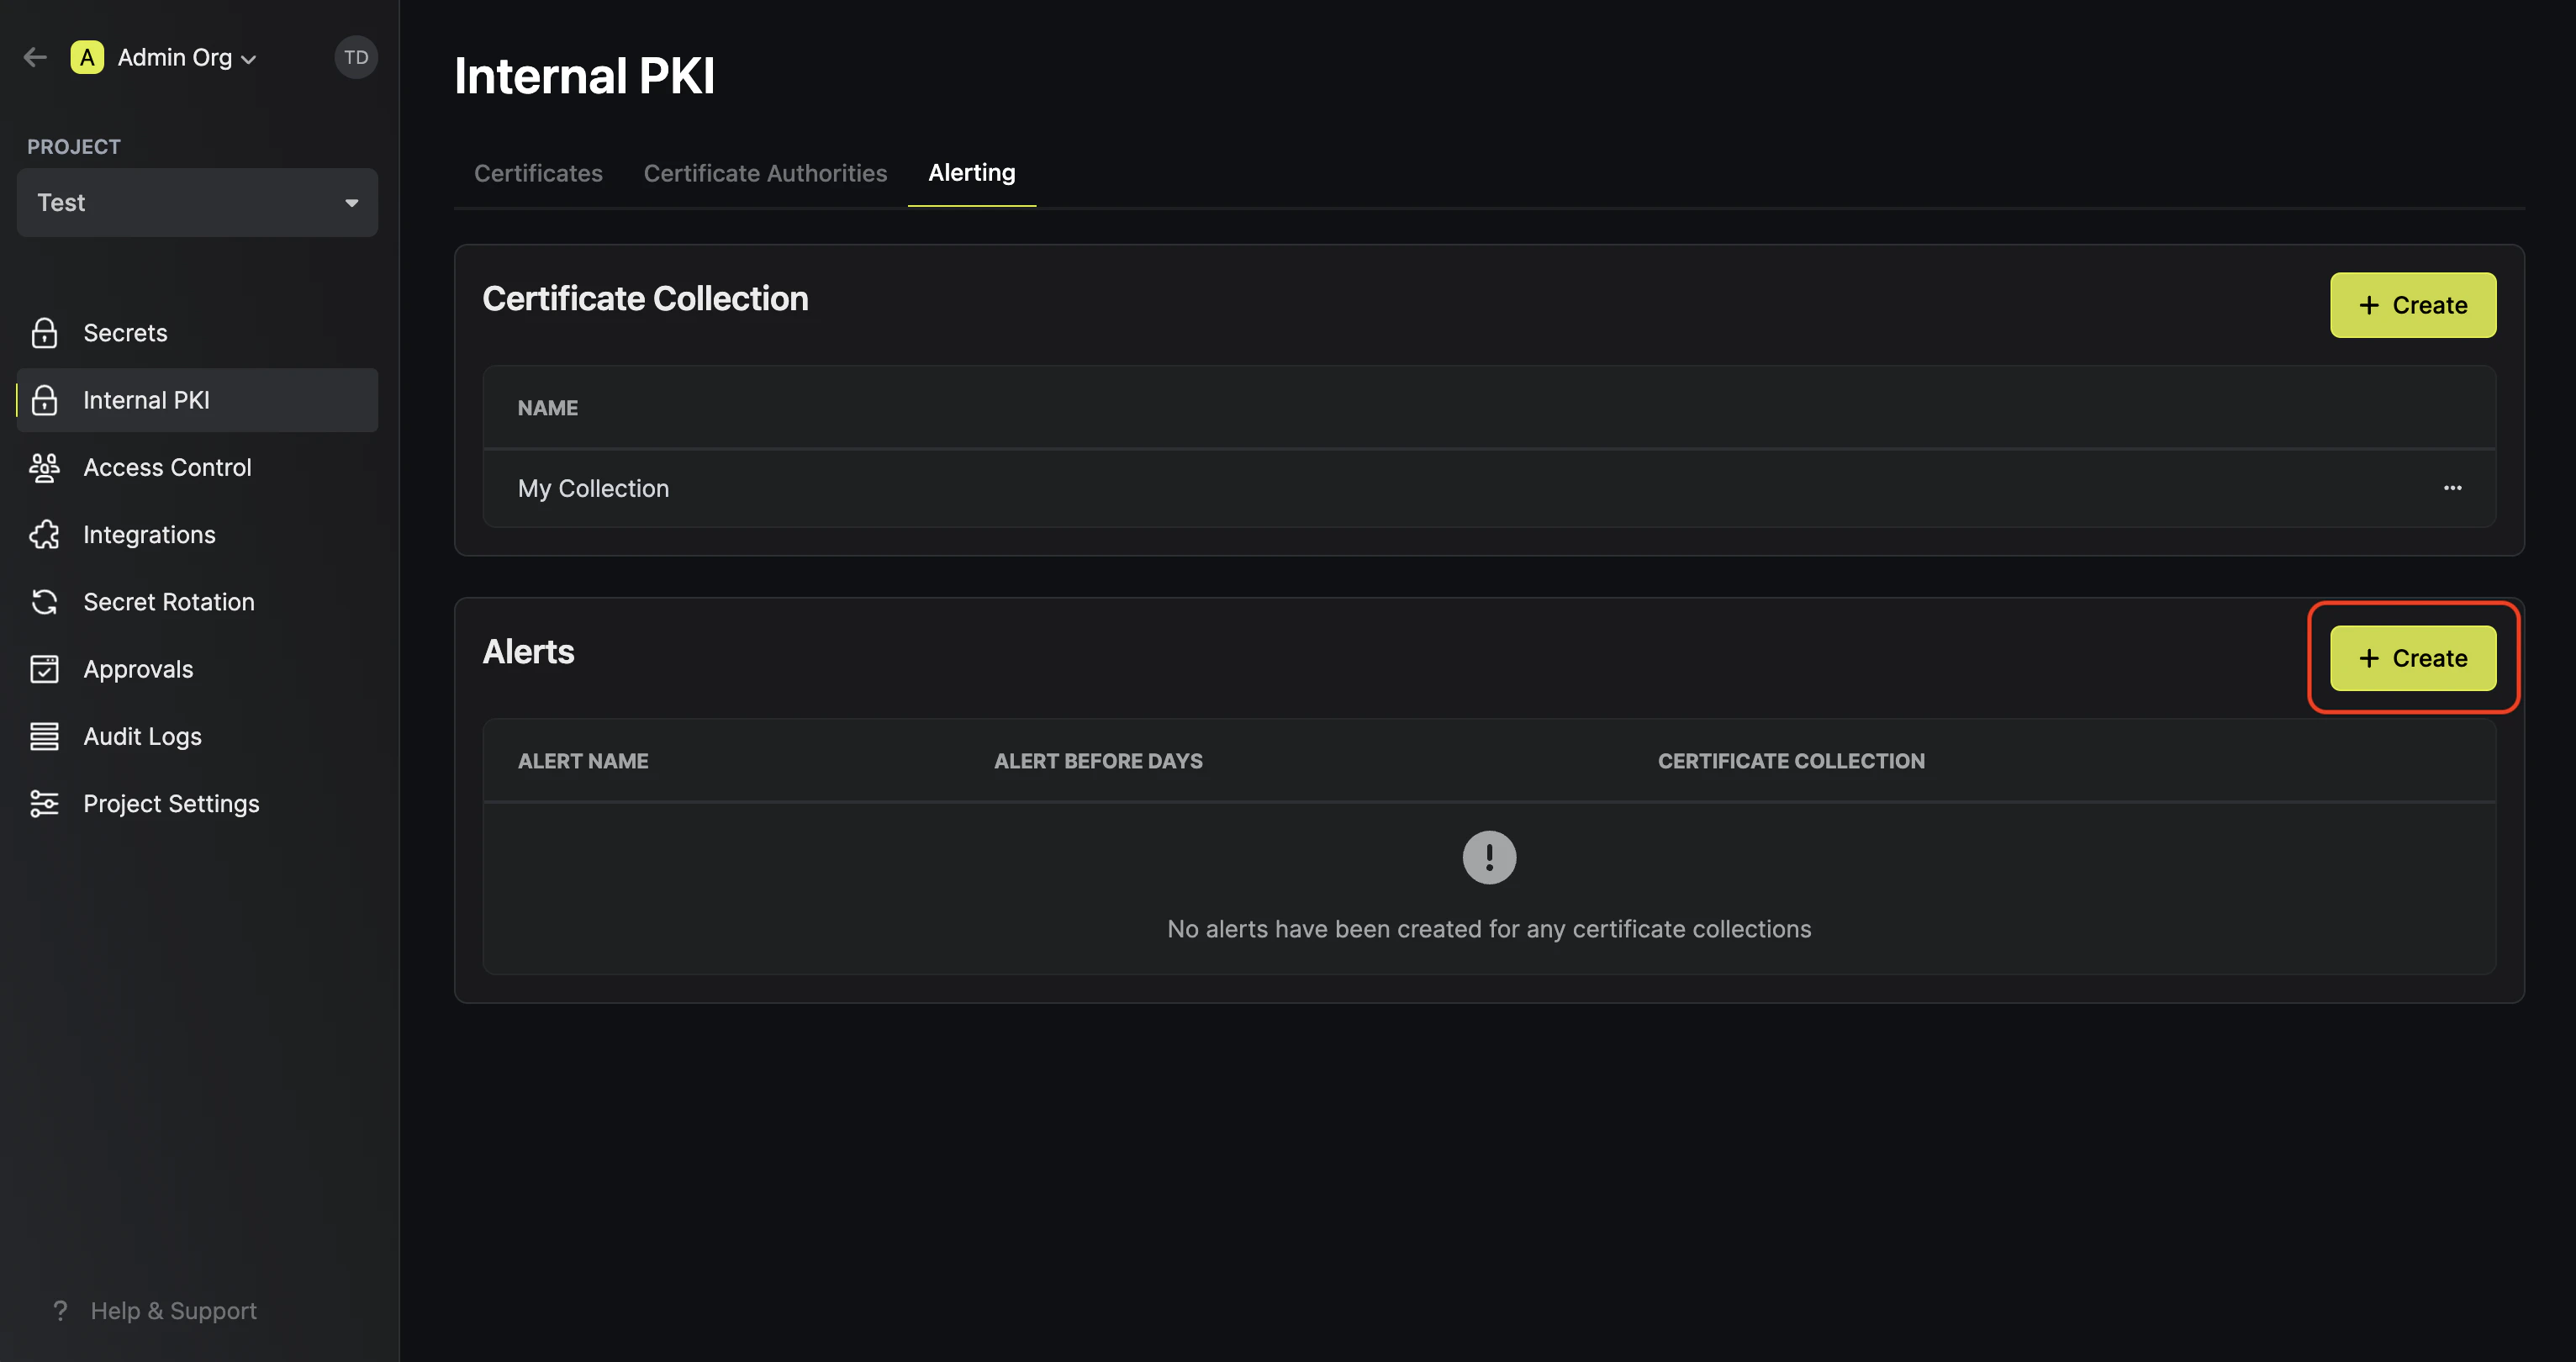The width and height of the screenshot is (2576, 1362).
Task: Click the ALERT NAME column header
Action: click(583, 761)
